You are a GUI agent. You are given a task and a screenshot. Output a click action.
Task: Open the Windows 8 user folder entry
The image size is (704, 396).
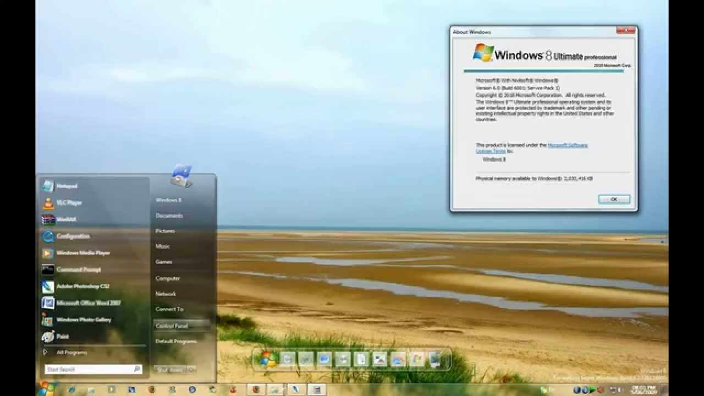(x=168, y=200)
